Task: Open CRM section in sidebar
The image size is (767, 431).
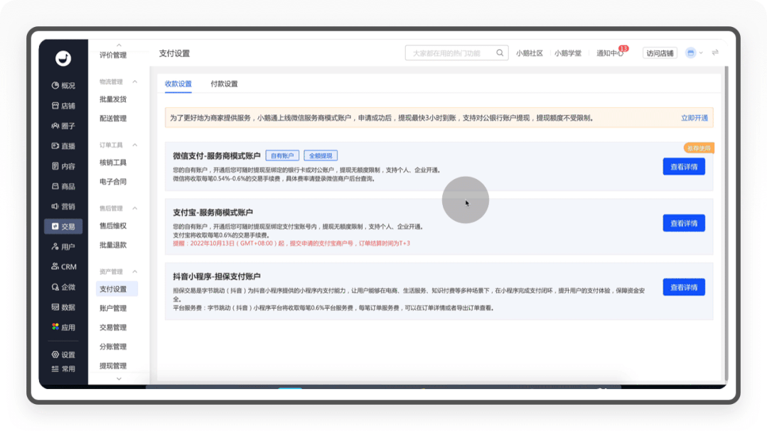Action: 63,267
